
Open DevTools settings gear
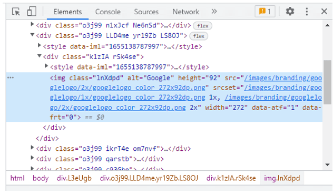point(290,11)
